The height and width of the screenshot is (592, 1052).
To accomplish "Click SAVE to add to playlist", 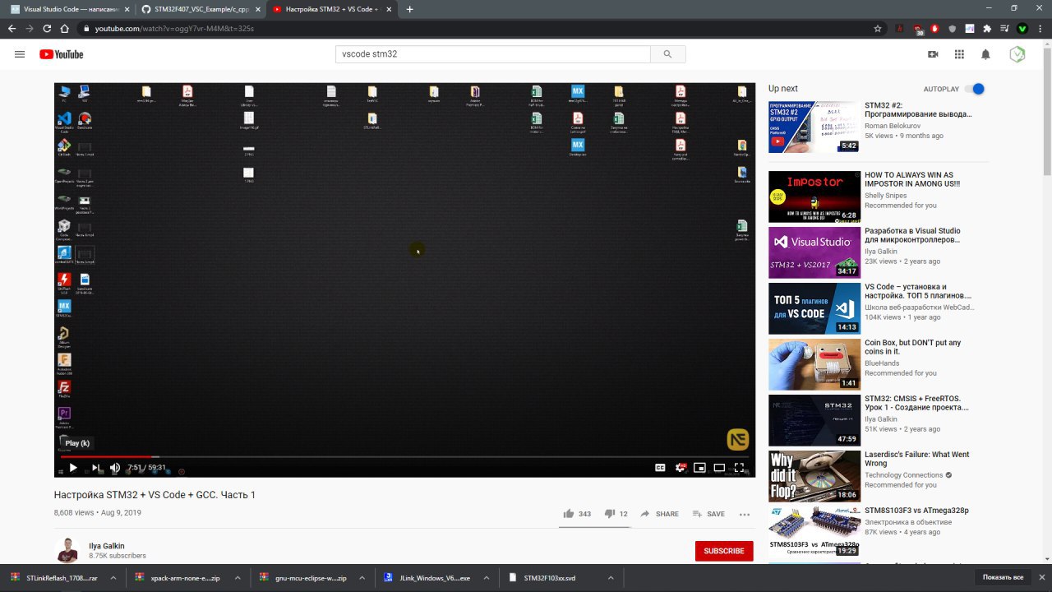I will pyautogui.click(x=708, y=514).
